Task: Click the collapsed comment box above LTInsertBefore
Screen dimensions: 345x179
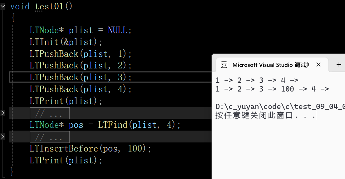Action: (50, 137)
